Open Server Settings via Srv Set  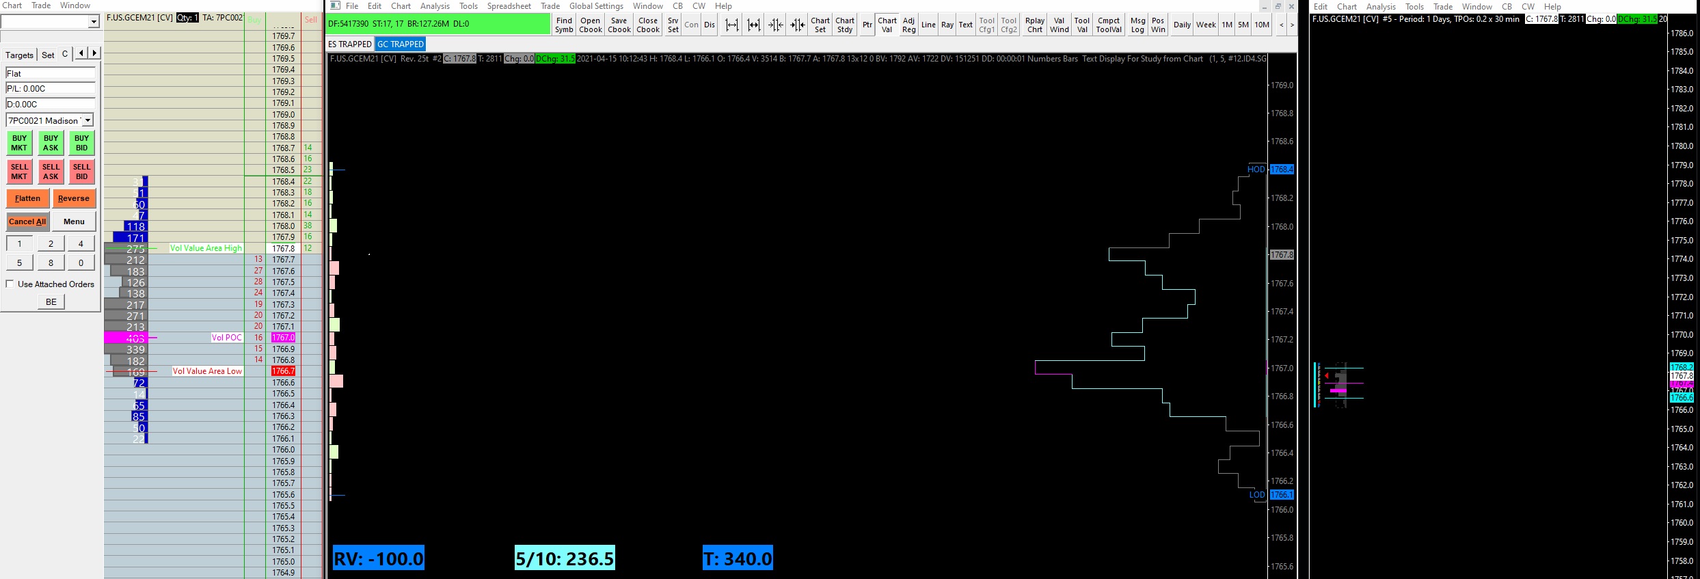[673, 25]
